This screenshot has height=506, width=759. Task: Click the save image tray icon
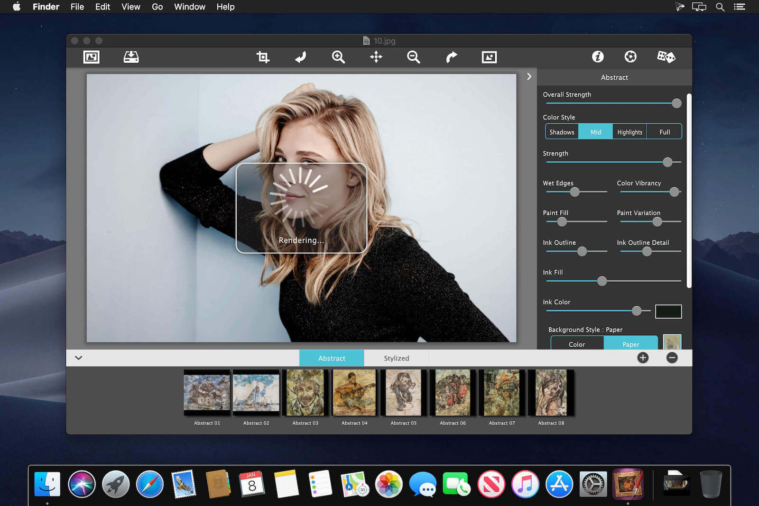coord(131,57)
